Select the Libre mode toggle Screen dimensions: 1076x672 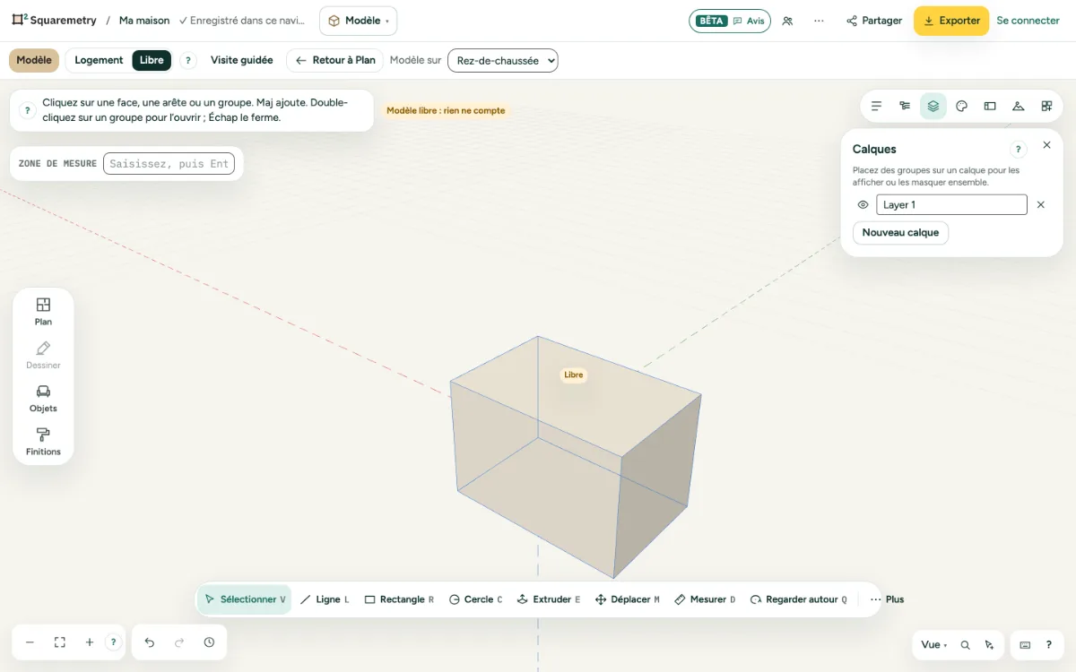click(152, 60)
